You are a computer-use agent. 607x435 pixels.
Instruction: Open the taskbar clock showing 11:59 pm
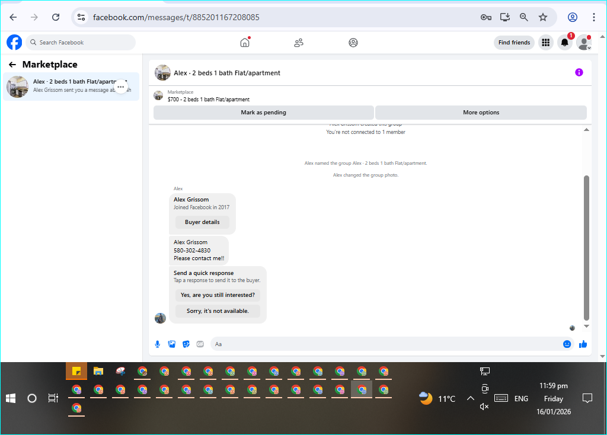click(554, 398)
